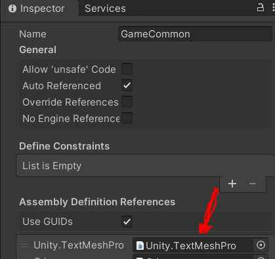
Task: Add a new Define Constraint with plus
Action: pyautogui.click(x=232, y=184)
